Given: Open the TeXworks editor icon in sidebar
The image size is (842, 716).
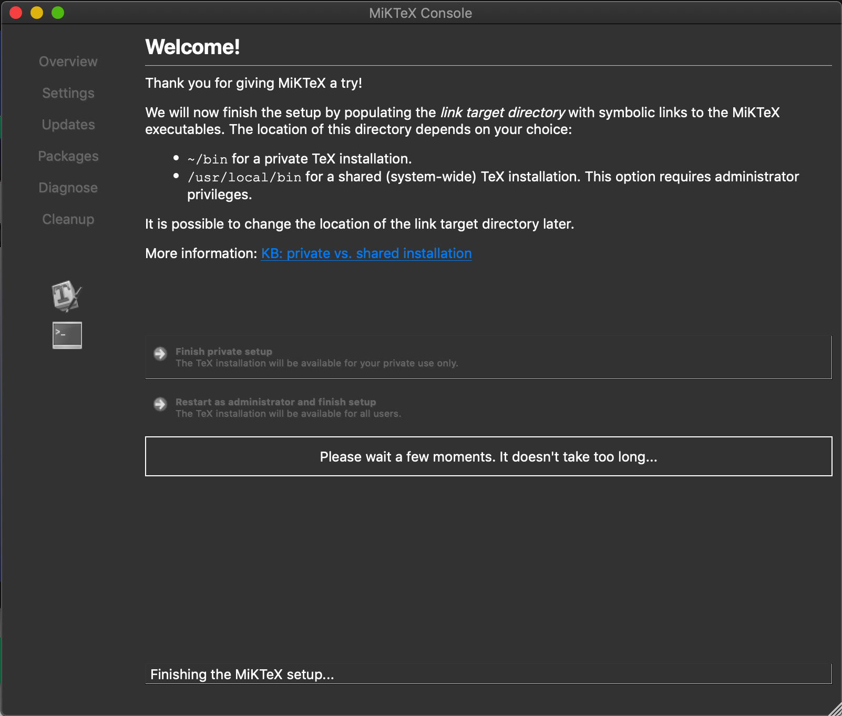Looking at the screenshot, I should (67, 296).
